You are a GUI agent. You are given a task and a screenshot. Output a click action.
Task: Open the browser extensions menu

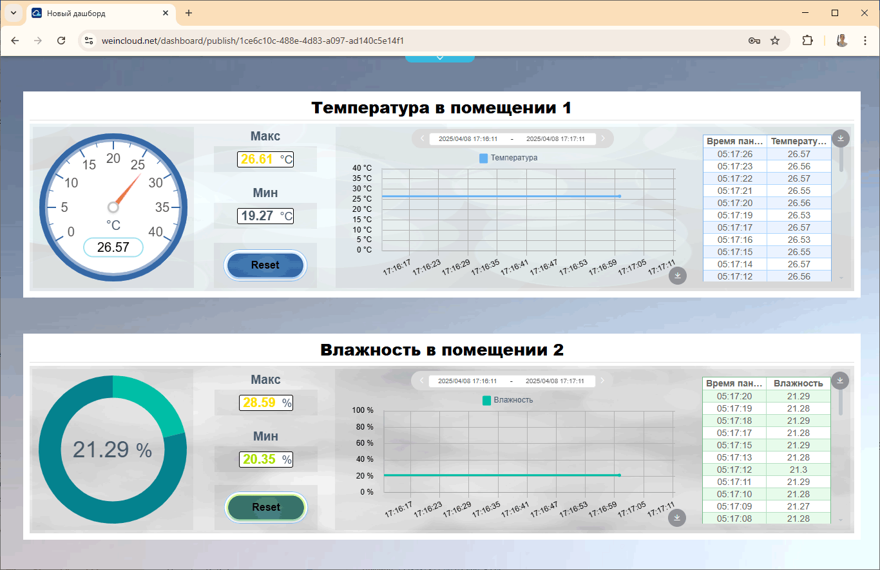[807, 41]
